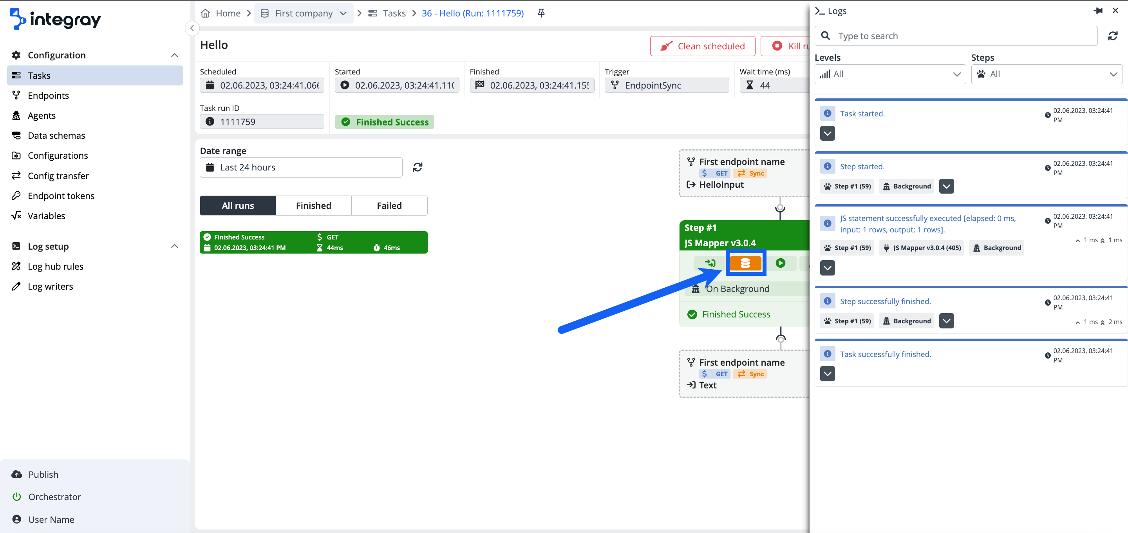
Task: Switch to the Finished runs tab
Action: coord(313,205)
